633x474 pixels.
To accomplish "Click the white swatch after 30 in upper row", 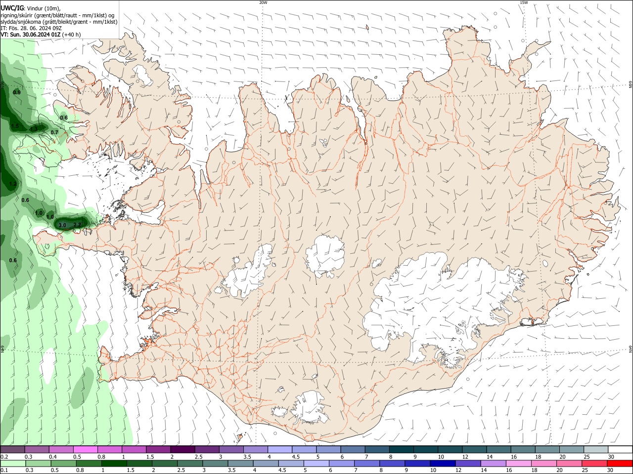I will point(620,449).
